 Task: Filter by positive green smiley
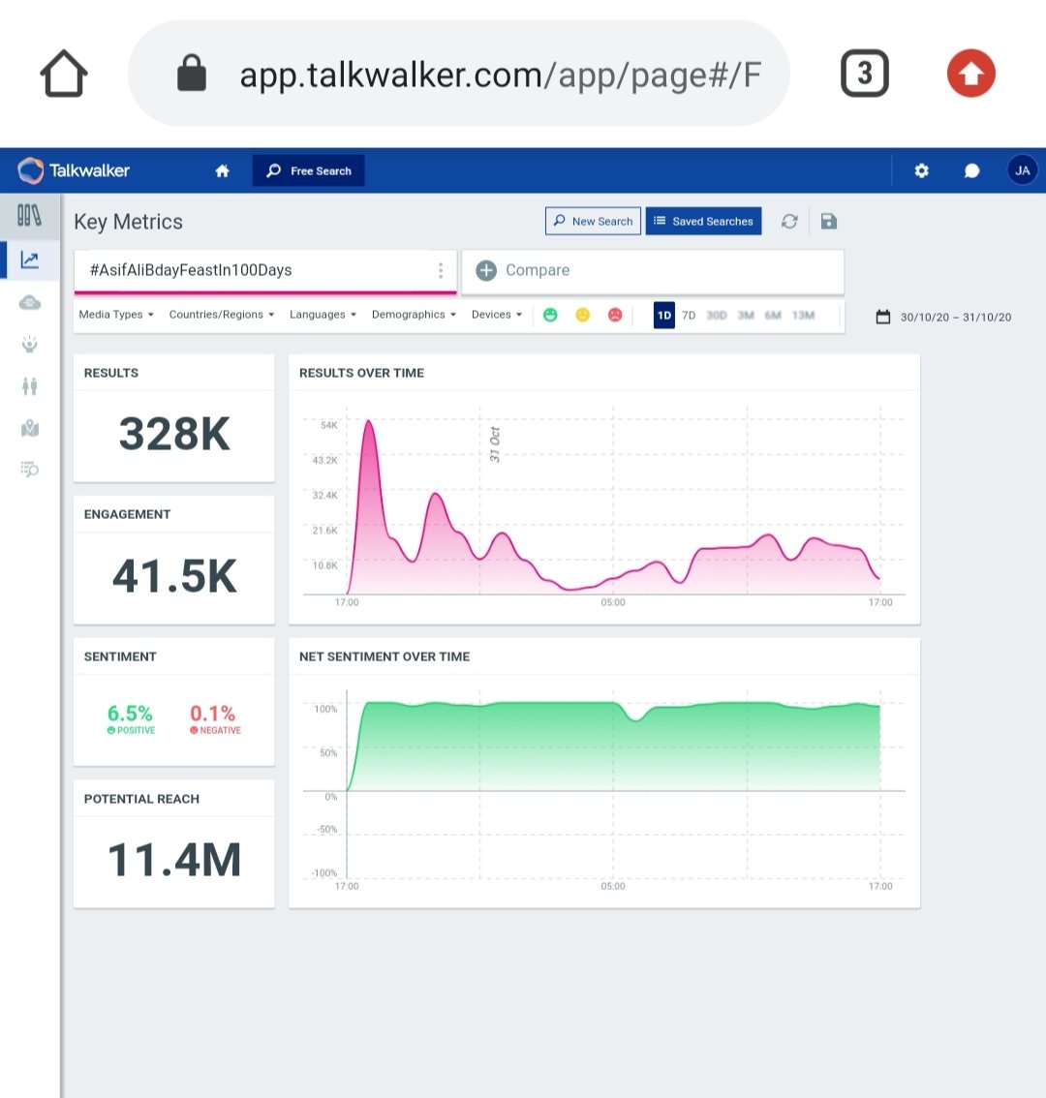pos(550,315)
